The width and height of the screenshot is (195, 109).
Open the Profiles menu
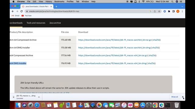[x=70, y=2]
